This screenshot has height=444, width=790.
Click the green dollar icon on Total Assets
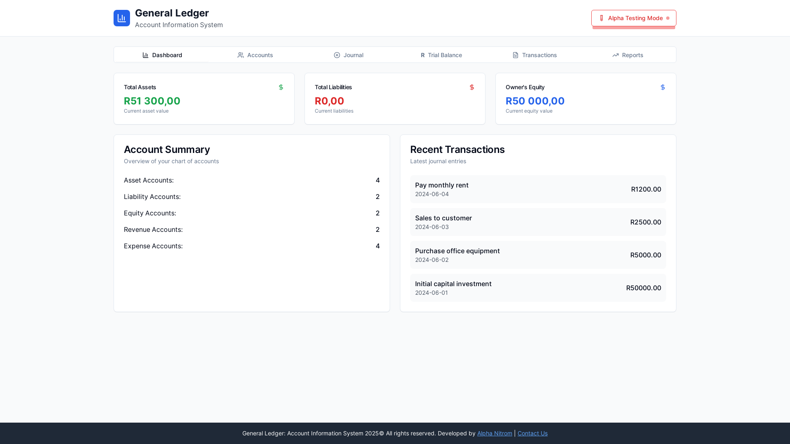pos(281,87)
